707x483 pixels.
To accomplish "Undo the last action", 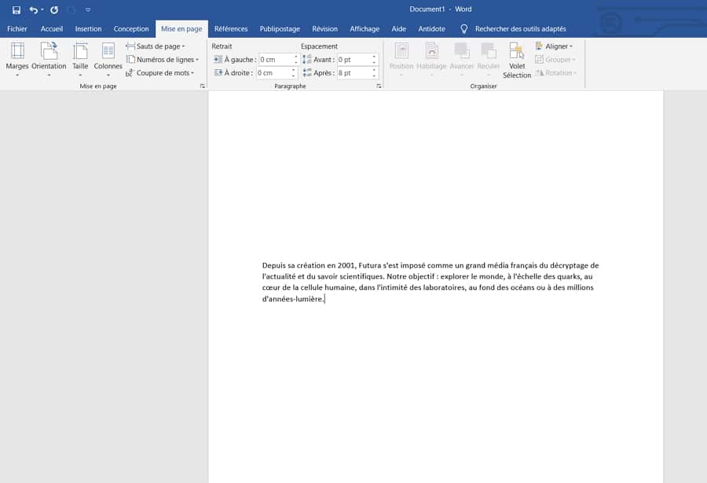I will pyautogui.click(x=33, y=9).
